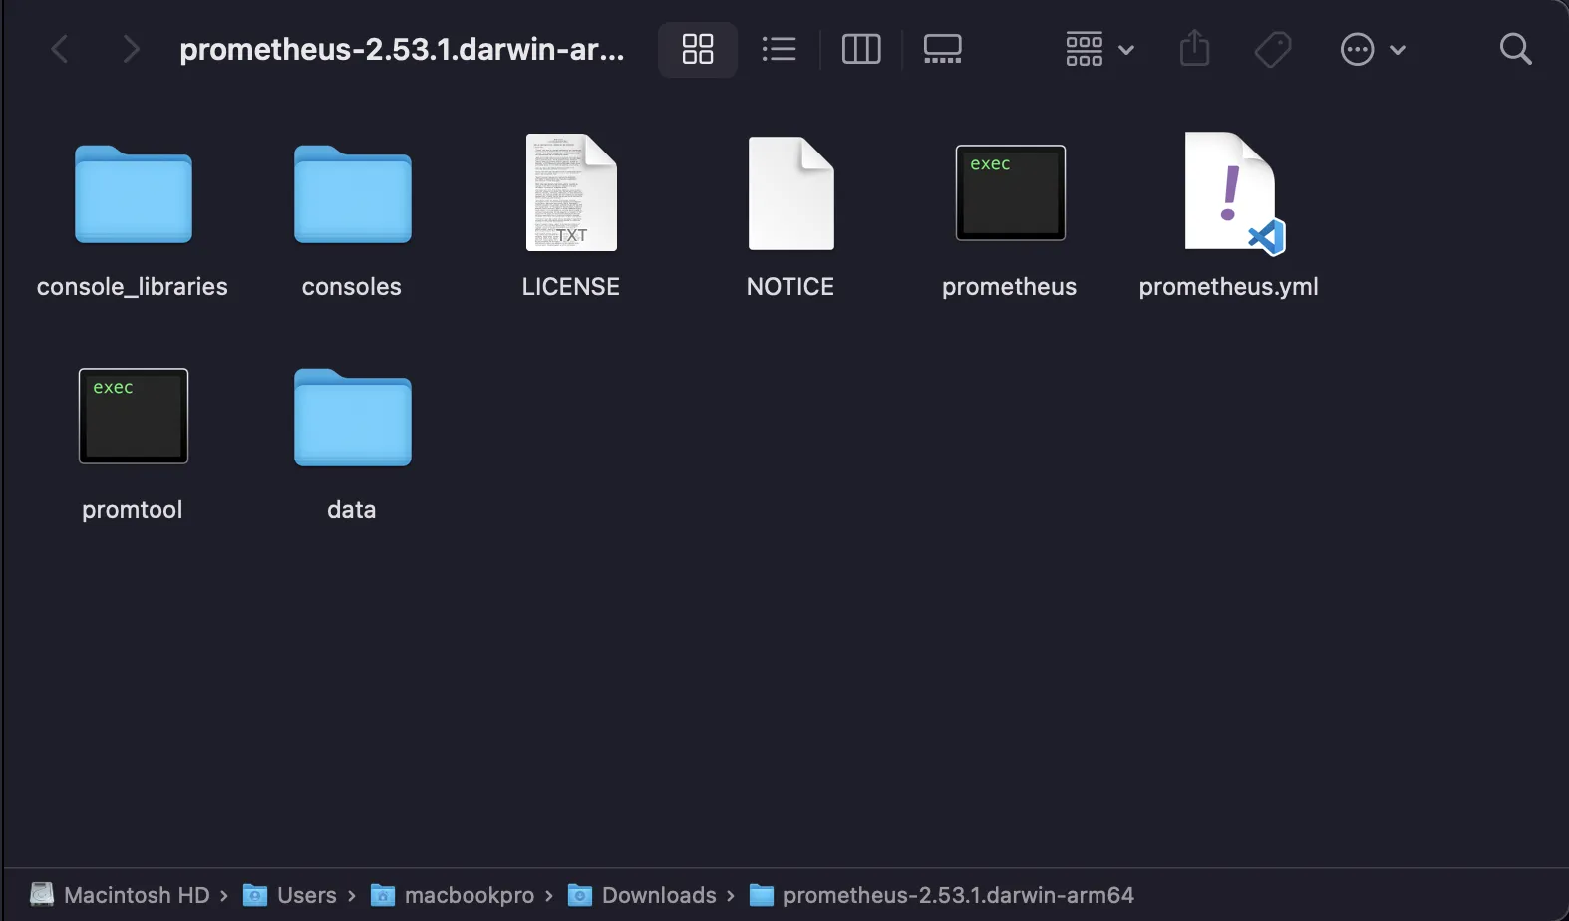Select the NOTICE document icon

[x=791, y=193]
